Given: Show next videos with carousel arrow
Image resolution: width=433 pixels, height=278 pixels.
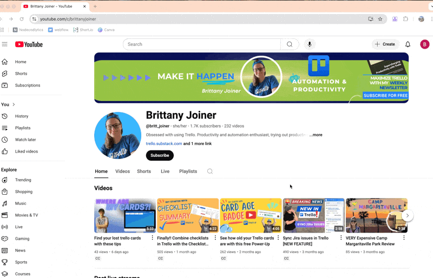Looking at the screenshot, I should point(408,216).
